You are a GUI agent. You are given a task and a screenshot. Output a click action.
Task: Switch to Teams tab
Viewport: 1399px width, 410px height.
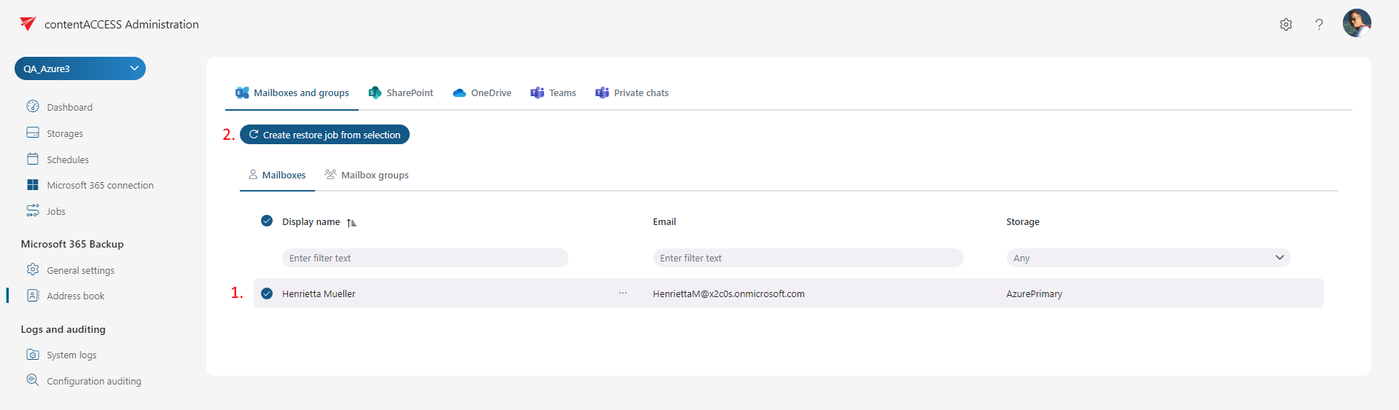(553, 92)
